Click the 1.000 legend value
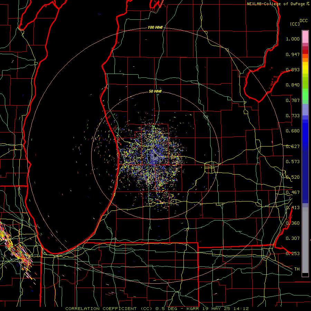Image resolution: width=311 pixels, height=311 pixels. click(293, 39)
